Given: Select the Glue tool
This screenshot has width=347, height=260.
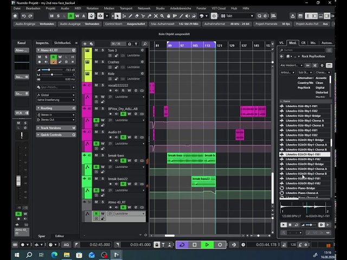Looking at the screenshot, I should (x=150, y=16).
